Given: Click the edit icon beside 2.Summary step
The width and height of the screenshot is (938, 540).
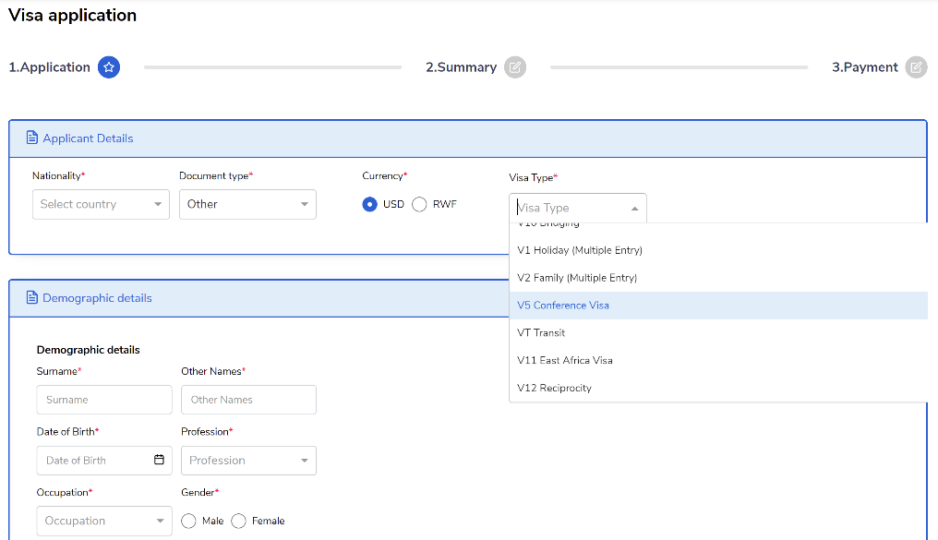Looking at the screenshot, I should tap(515, 67).
